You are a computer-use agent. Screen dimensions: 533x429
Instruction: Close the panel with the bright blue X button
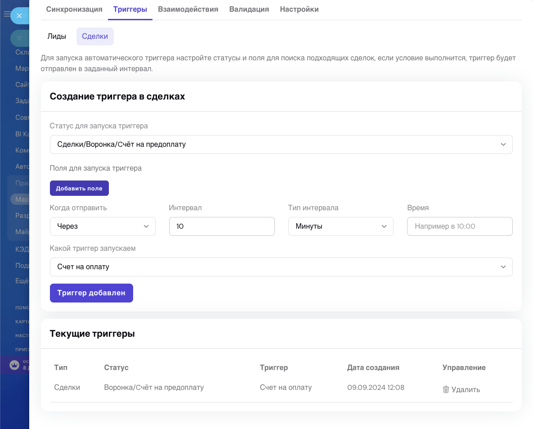[19, 16]
